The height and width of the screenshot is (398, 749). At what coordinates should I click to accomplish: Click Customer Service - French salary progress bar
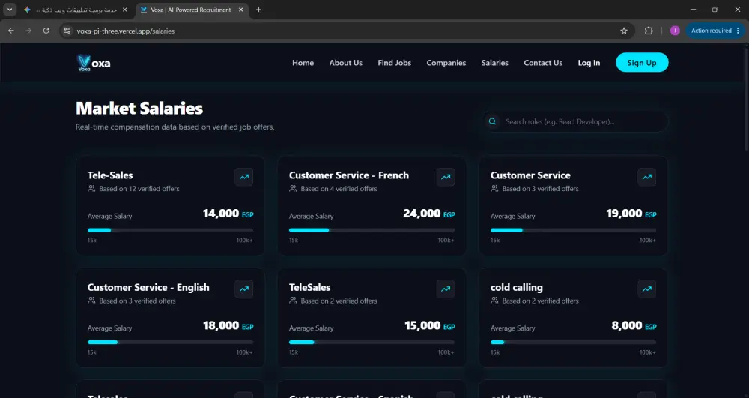click(372, 230)
